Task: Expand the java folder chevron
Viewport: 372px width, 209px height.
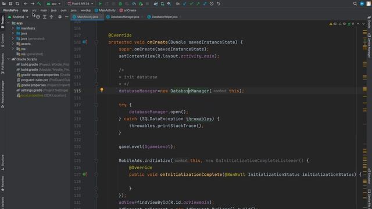Action: (13, 34)
